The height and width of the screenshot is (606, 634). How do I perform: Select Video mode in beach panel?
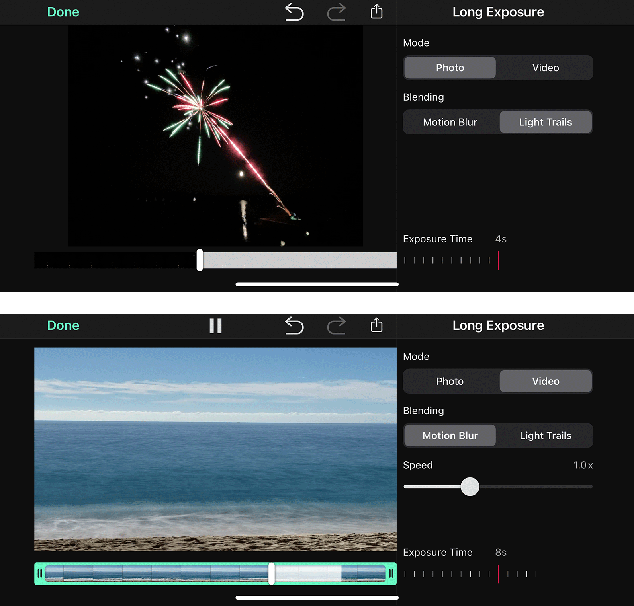[546, 381]
